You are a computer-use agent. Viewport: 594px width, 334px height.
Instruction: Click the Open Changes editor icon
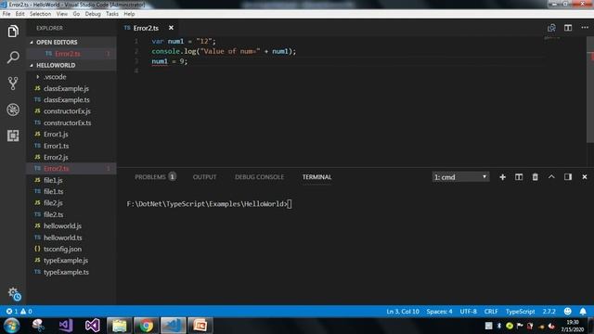pos(551,28)
